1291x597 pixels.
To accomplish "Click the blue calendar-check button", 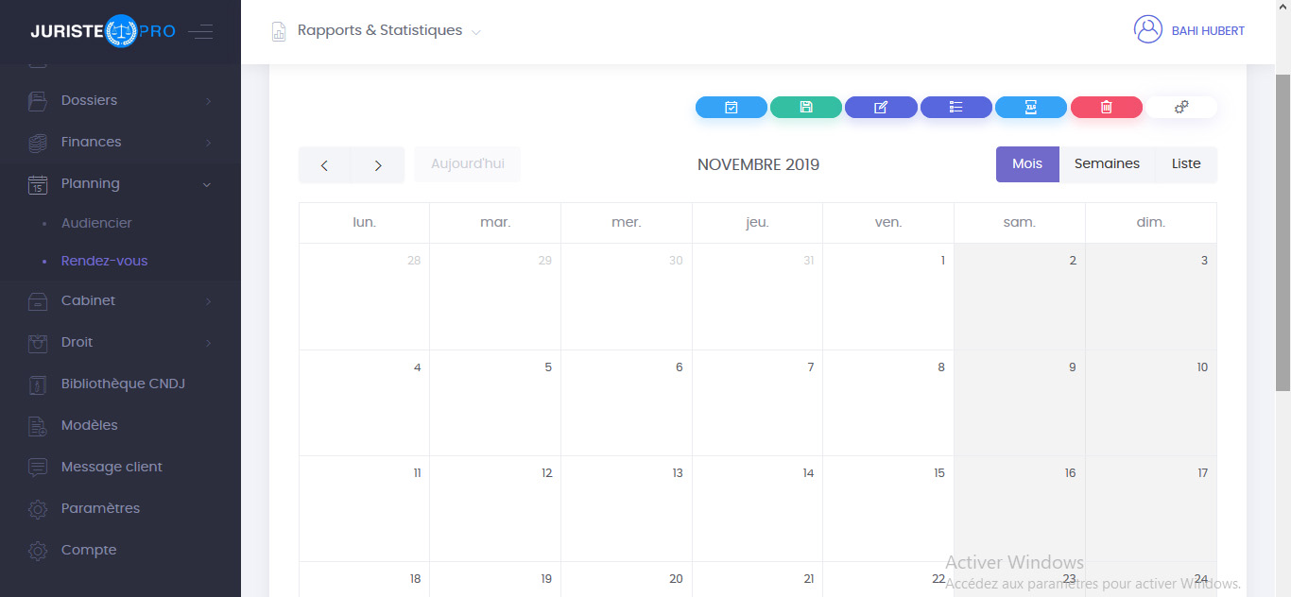I will (731, 108).
